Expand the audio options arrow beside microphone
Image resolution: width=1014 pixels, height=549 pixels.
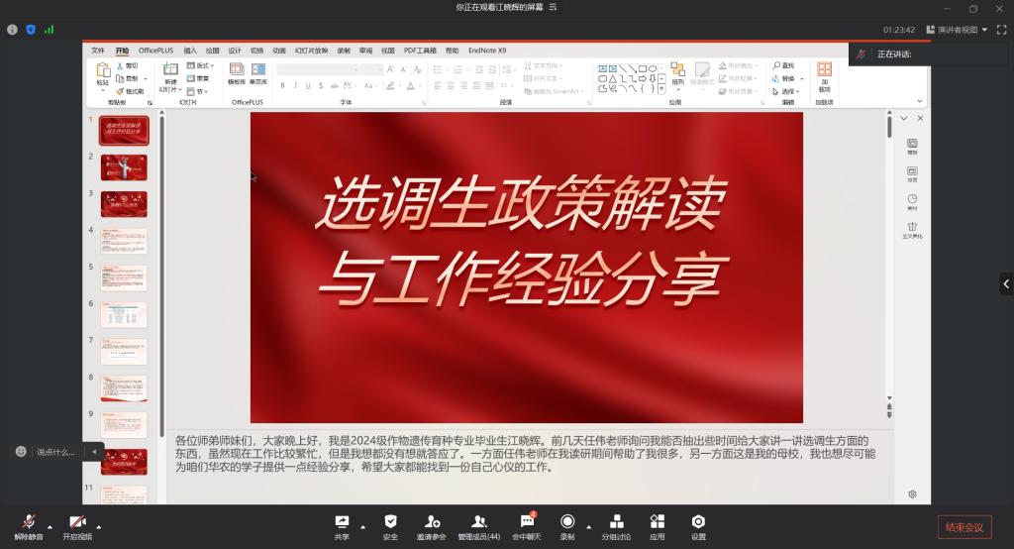tap(50, 527)
